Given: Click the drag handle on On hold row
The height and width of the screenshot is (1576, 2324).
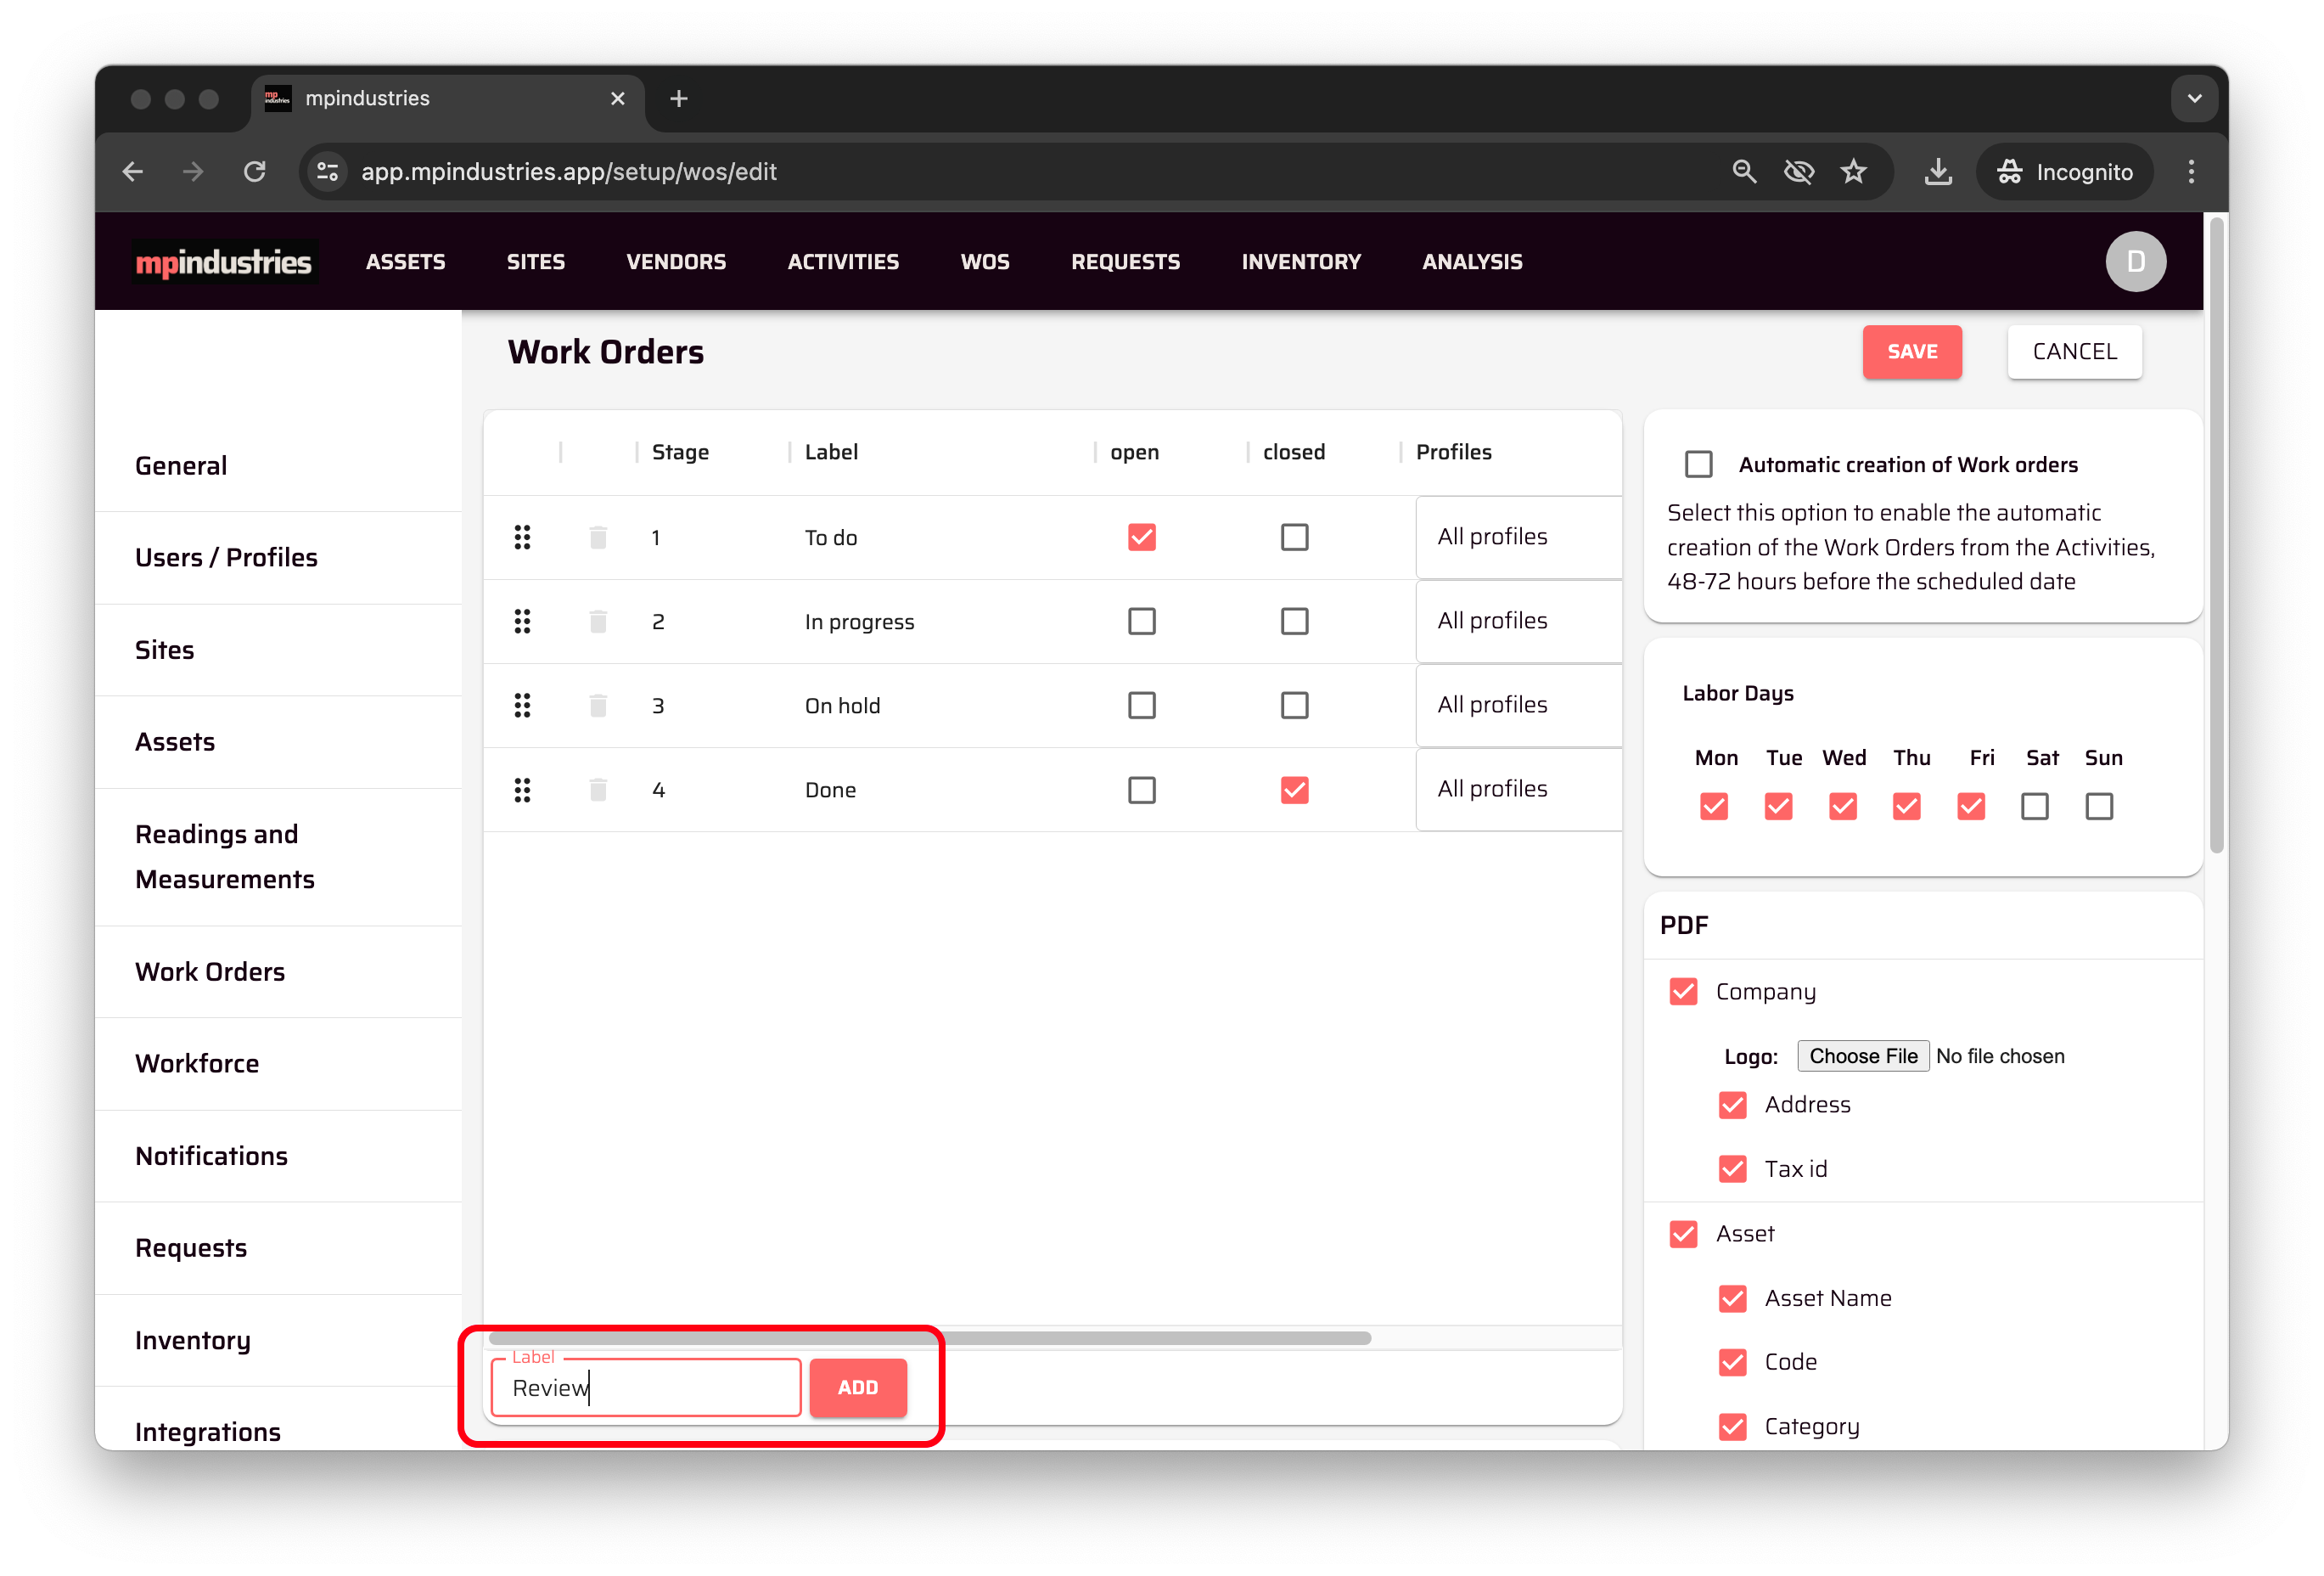Looking at the screenshot, I should click(522, 706).
